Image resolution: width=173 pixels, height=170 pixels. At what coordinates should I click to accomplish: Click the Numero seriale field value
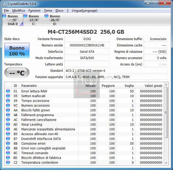coord(87,45)
